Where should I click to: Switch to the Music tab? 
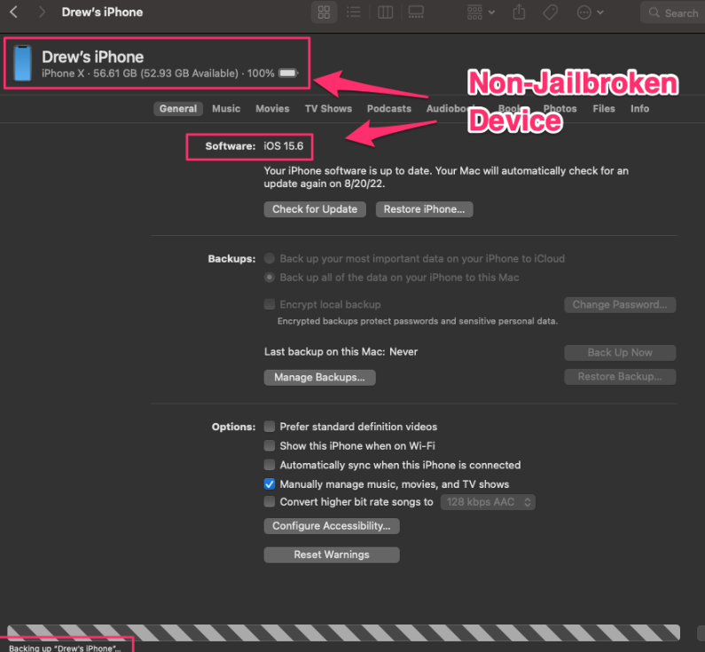click(x=226, y=109)
